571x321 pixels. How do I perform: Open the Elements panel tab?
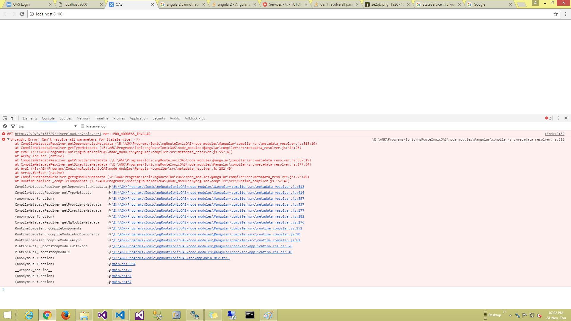point(30,118)
